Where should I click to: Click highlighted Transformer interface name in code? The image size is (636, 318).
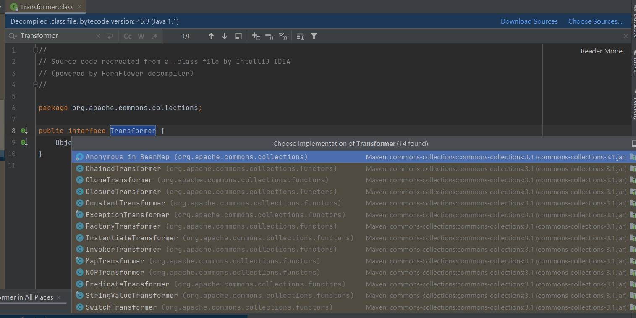[x=133, y=131]
